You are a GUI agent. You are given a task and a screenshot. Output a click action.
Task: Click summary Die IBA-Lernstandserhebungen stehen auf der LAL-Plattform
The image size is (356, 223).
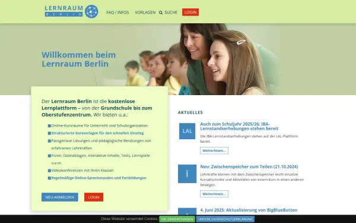[249, 139]
